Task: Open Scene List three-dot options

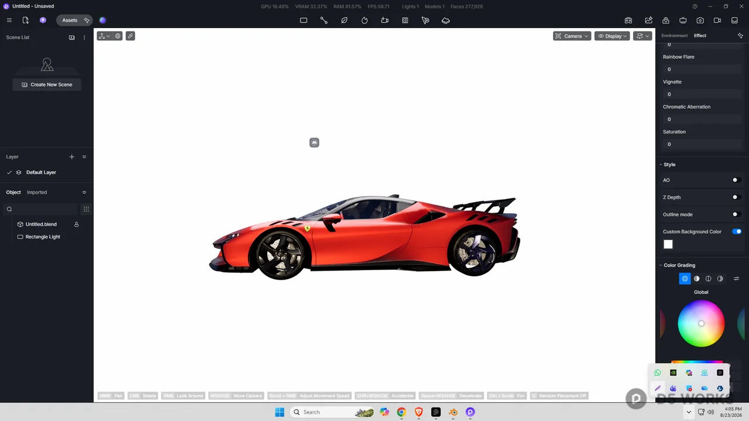Action: click(84, 37)
